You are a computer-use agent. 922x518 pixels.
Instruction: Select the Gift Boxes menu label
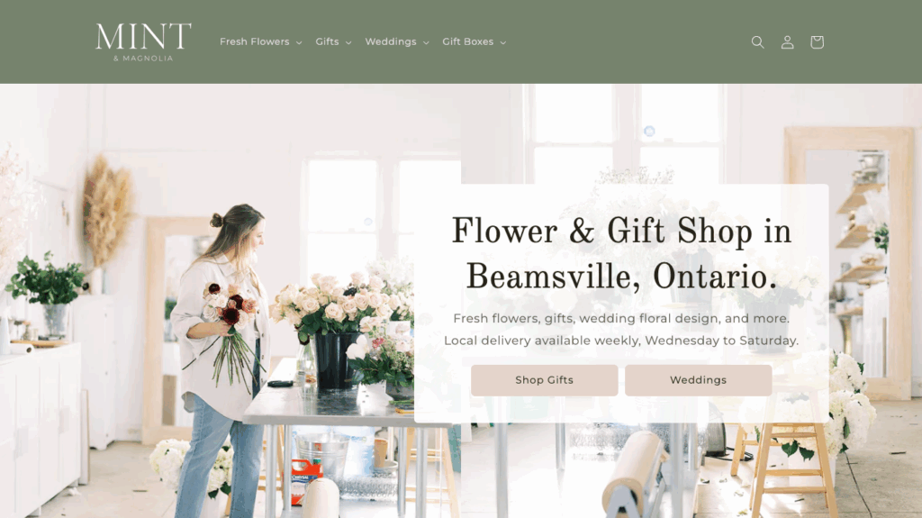click(x=468, y=41)
